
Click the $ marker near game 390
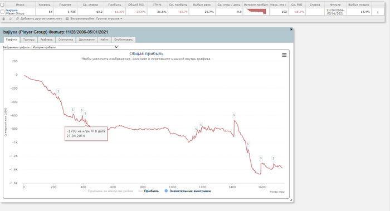click(x=81, y=110)
